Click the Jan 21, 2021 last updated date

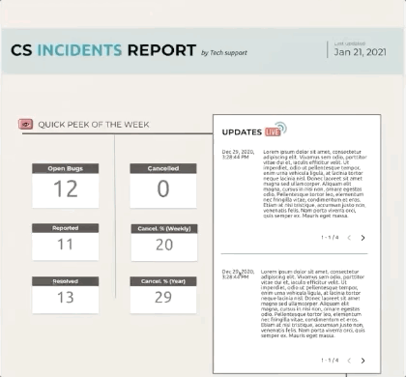360,52
